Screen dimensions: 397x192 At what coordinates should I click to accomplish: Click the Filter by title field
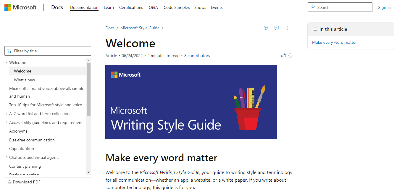[x=50, y=51]
